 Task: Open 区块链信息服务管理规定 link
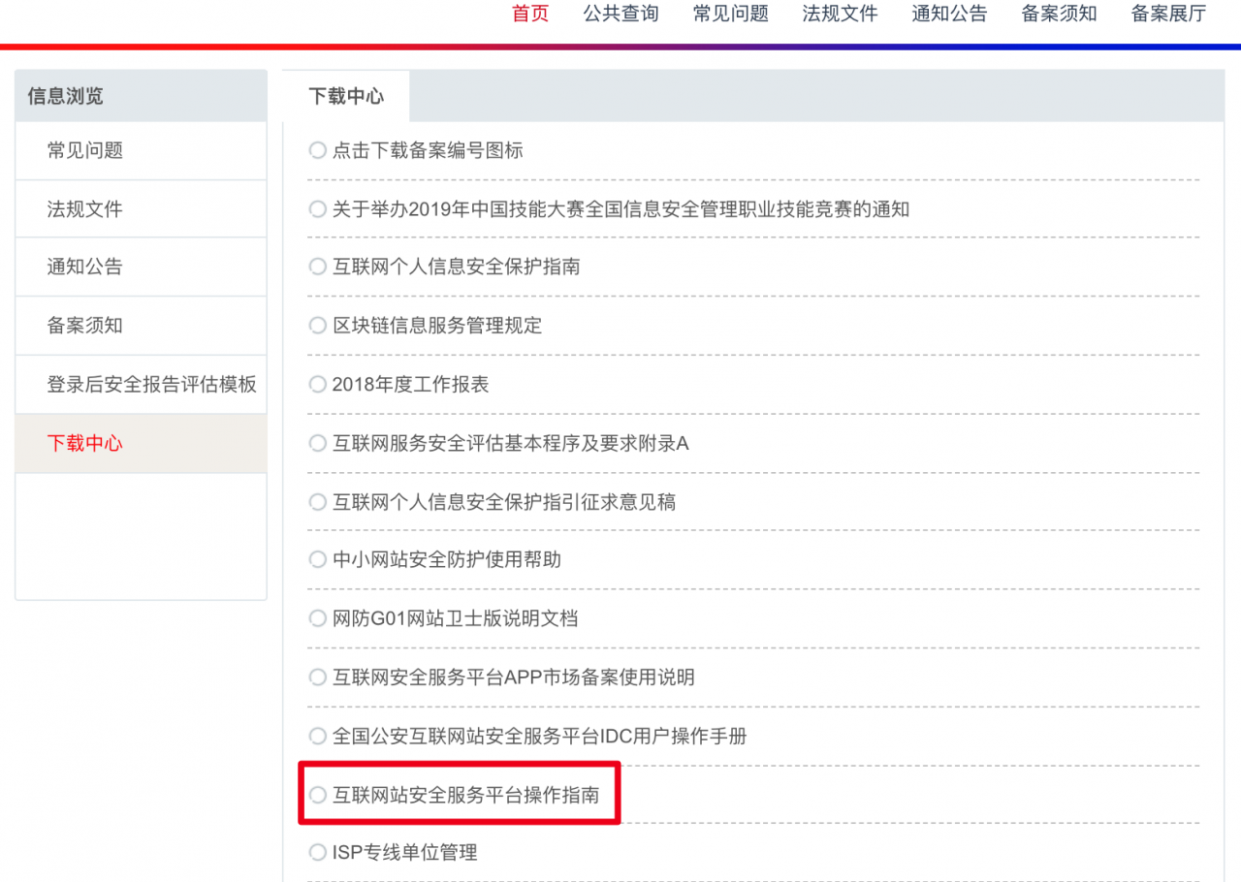tap(437, 326)
